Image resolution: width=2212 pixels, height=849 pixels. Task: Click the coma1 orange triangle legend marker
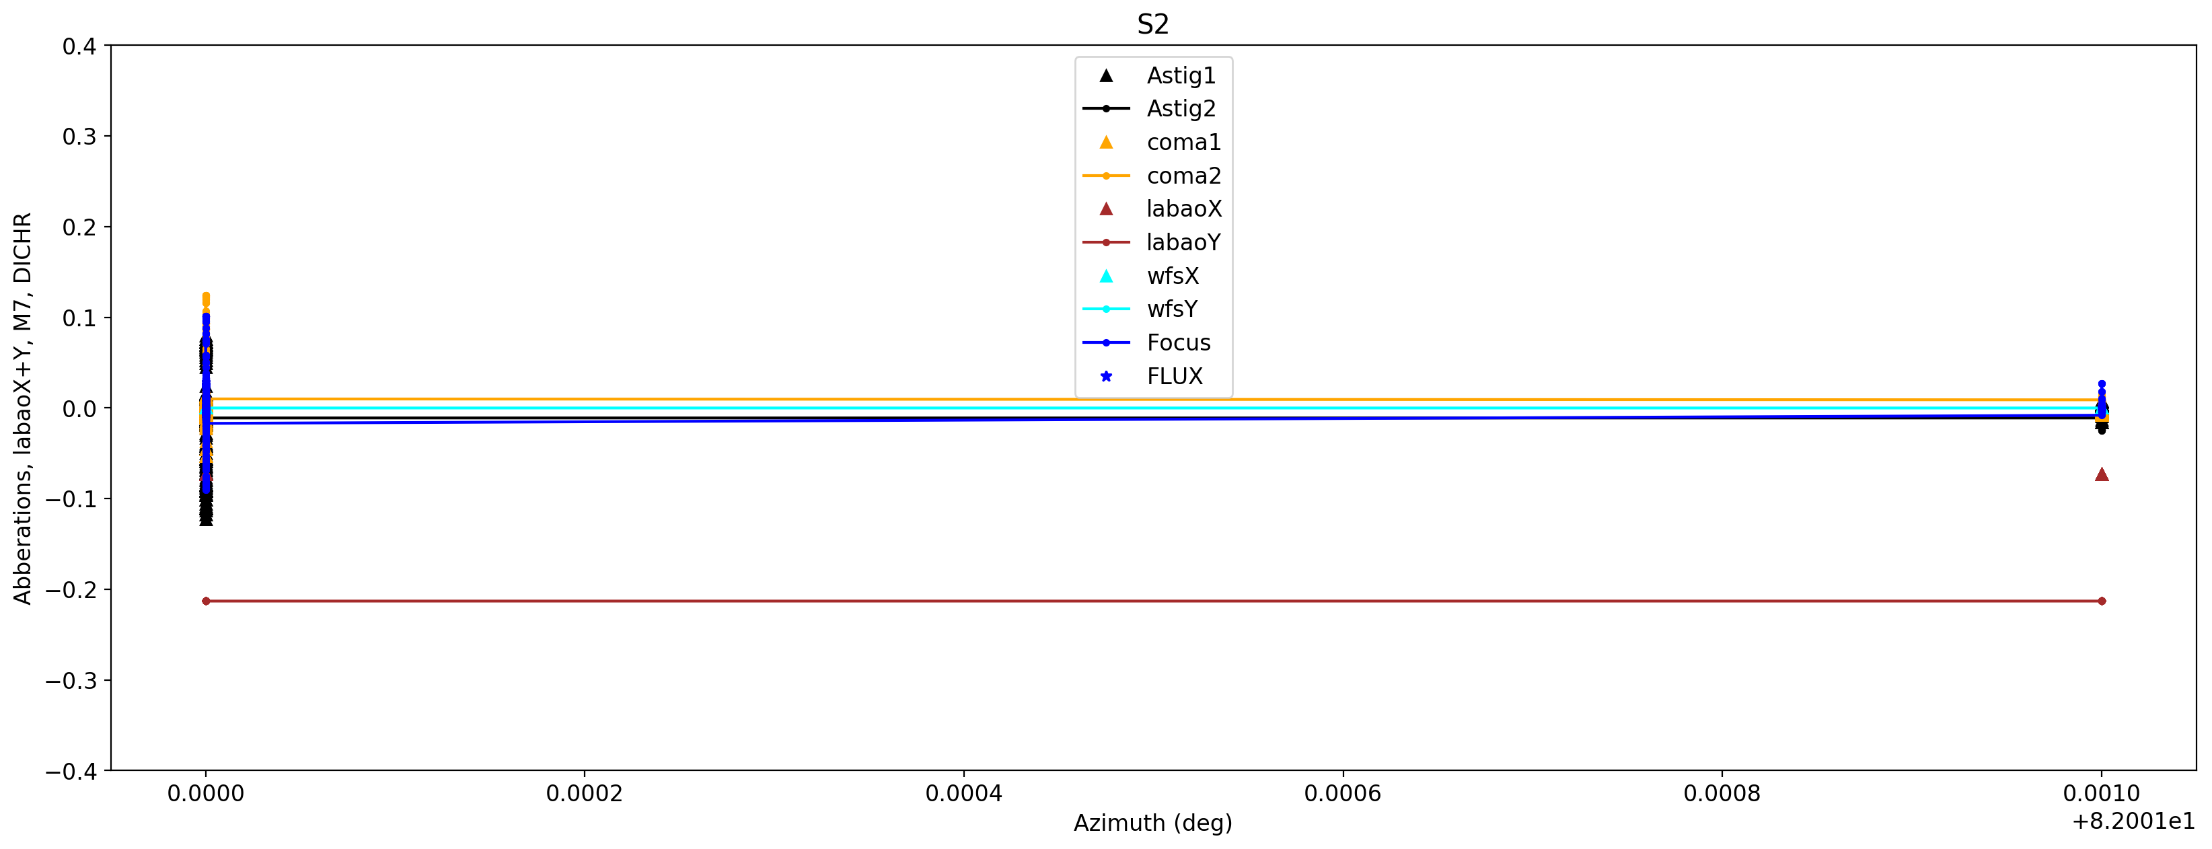pyautogui.click(x=1106, y=143)
